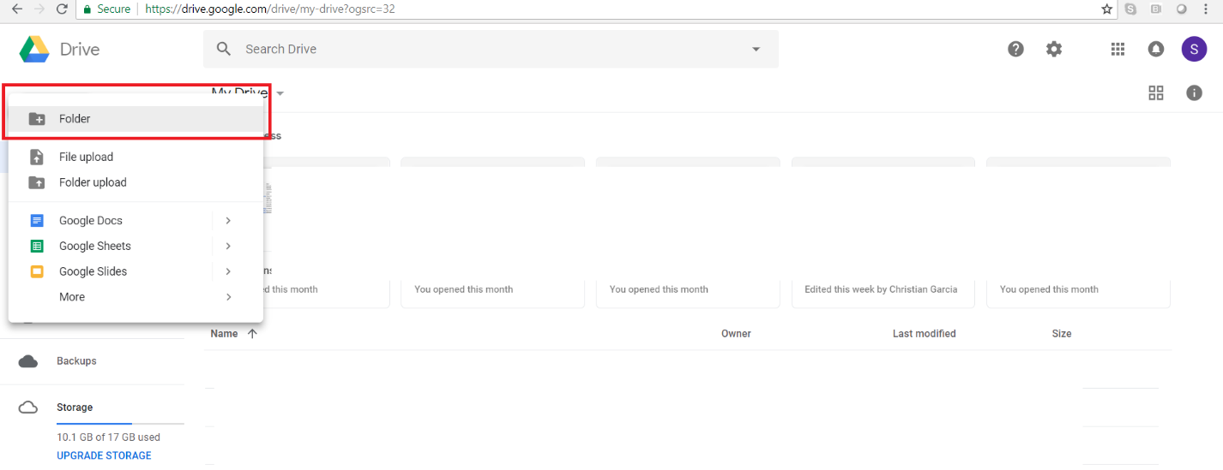Select Google Sheets menu entry
Image resolution: width=1223 pixels, height=470 pixels.
[136, 247]
